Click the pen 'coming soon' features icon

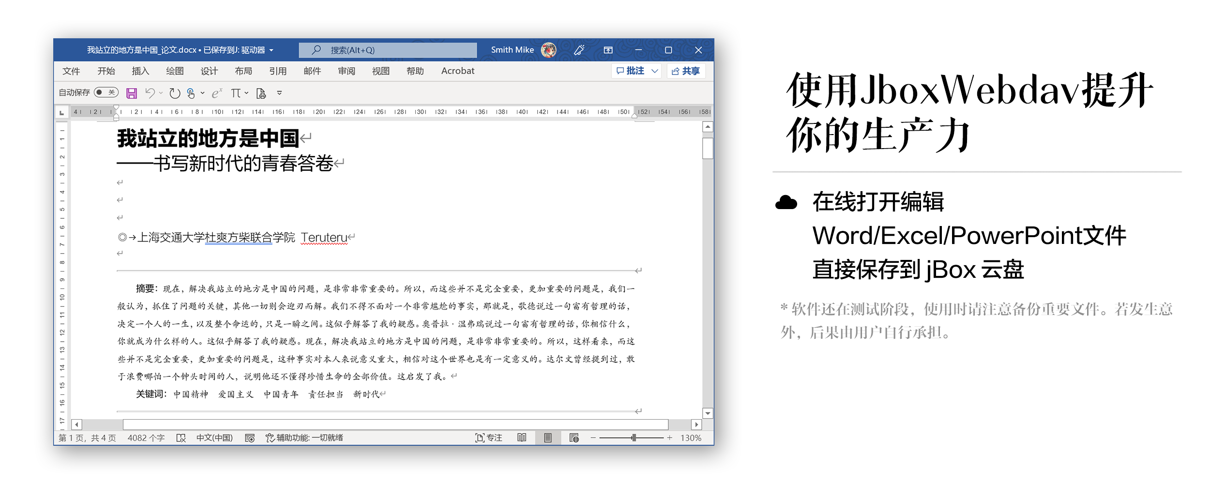tap(579, 50)
